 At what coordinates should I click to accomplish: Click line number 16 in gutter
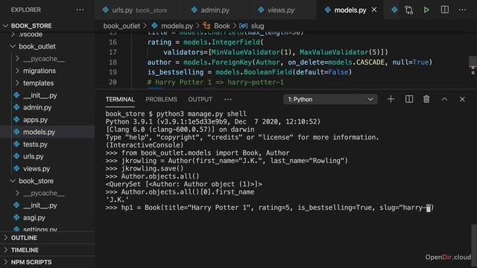[x=113, y=42]
